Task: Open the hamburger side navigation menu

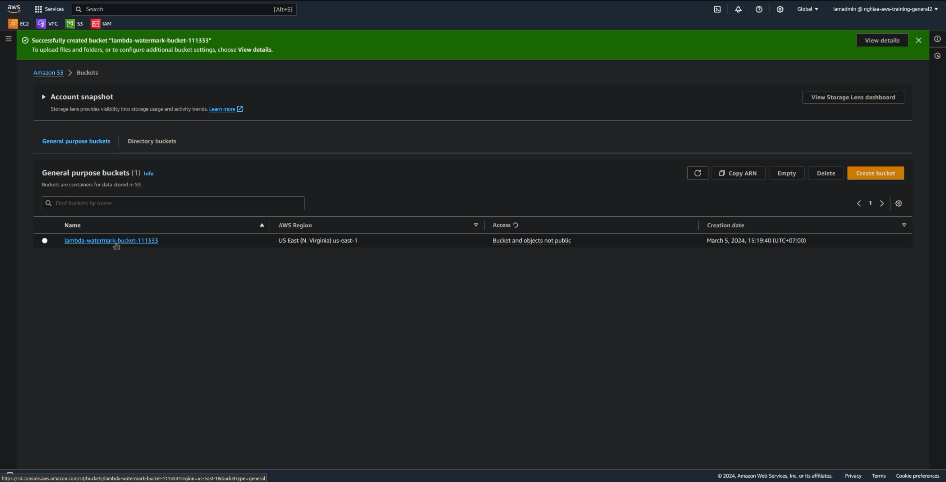Action: (8, 39)
